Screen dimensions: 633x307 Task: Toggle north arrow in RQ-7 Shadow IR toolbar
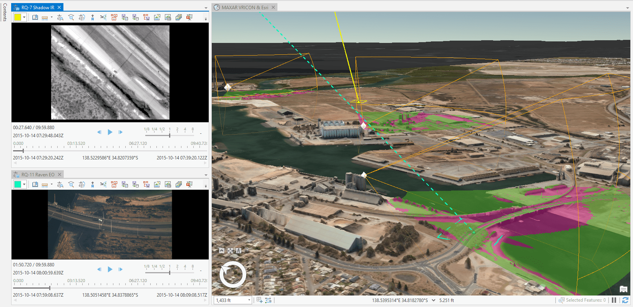coord(93,17)
